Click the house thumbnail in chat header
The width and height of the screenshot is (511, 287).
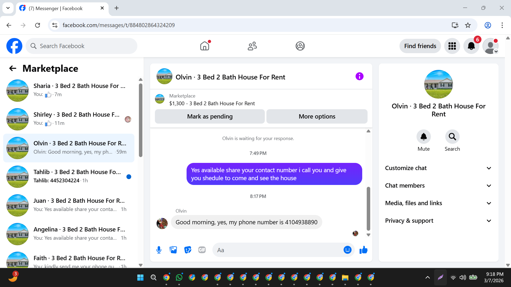click(x=164, y=76)
